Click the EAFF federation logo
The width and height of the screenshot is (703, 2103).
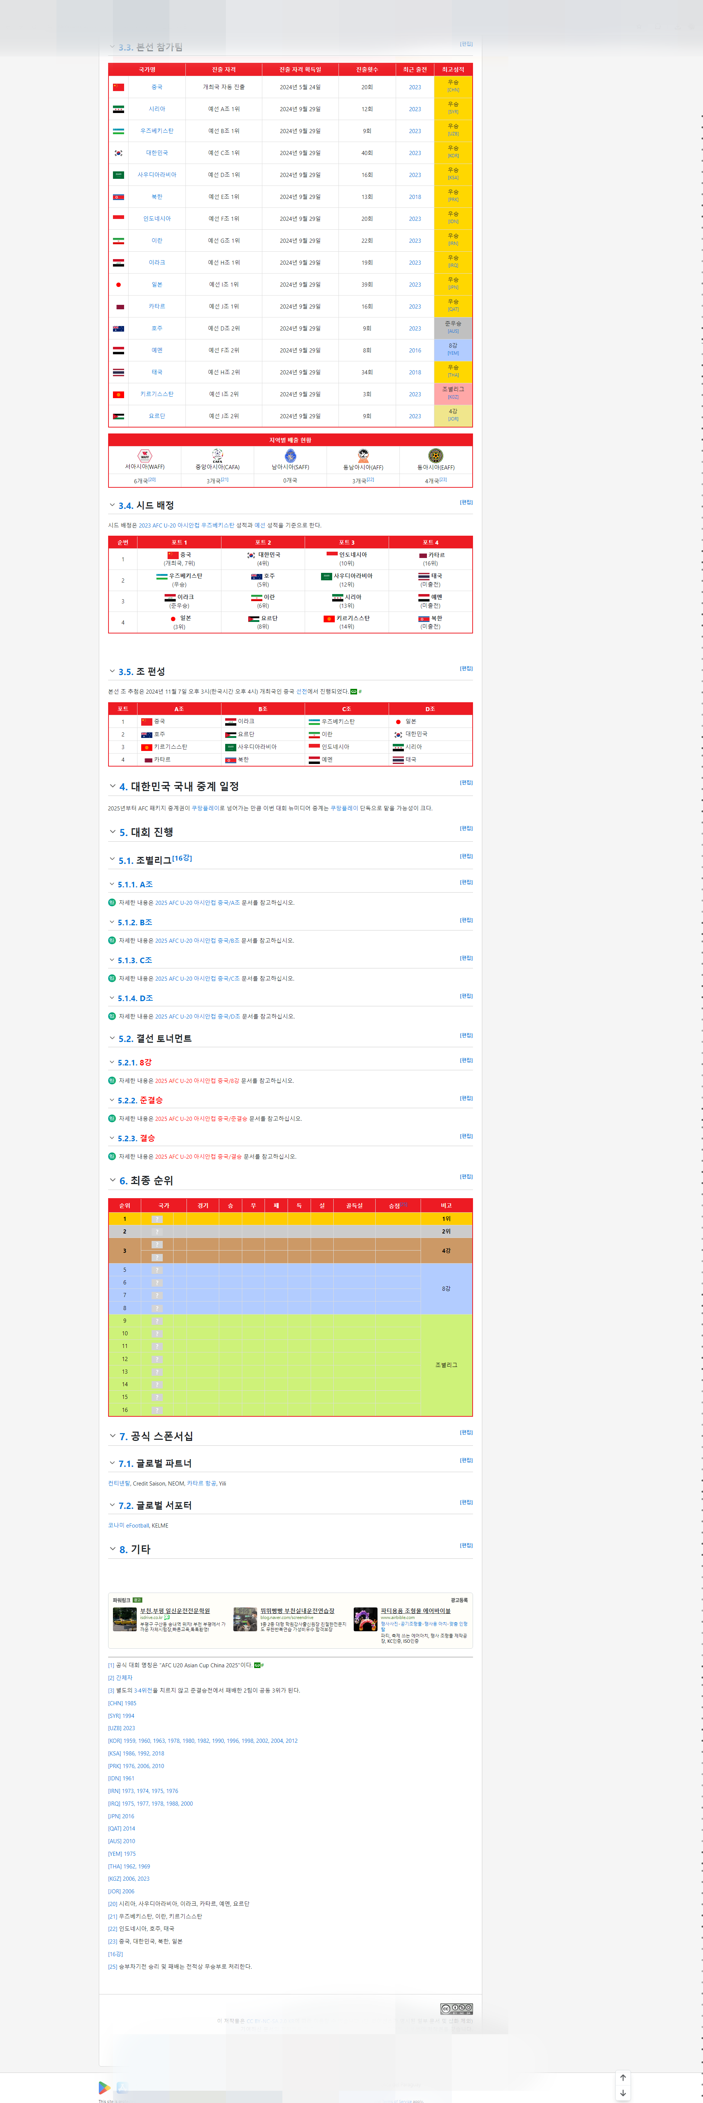(x=436, y=455)
